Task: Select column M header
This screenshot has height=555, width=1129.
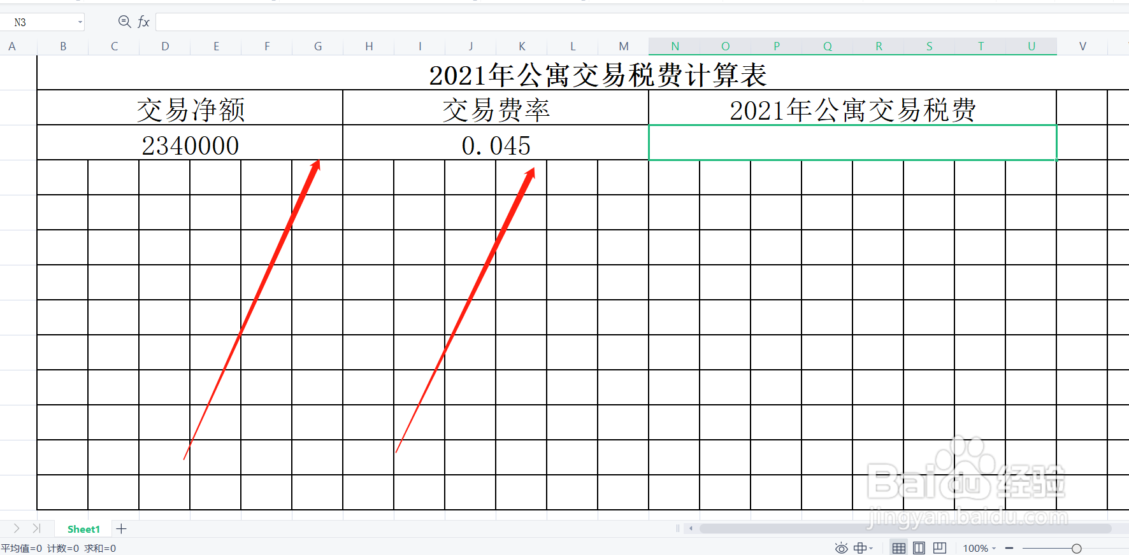Action: pyautogui.click(x=624, y=46)
